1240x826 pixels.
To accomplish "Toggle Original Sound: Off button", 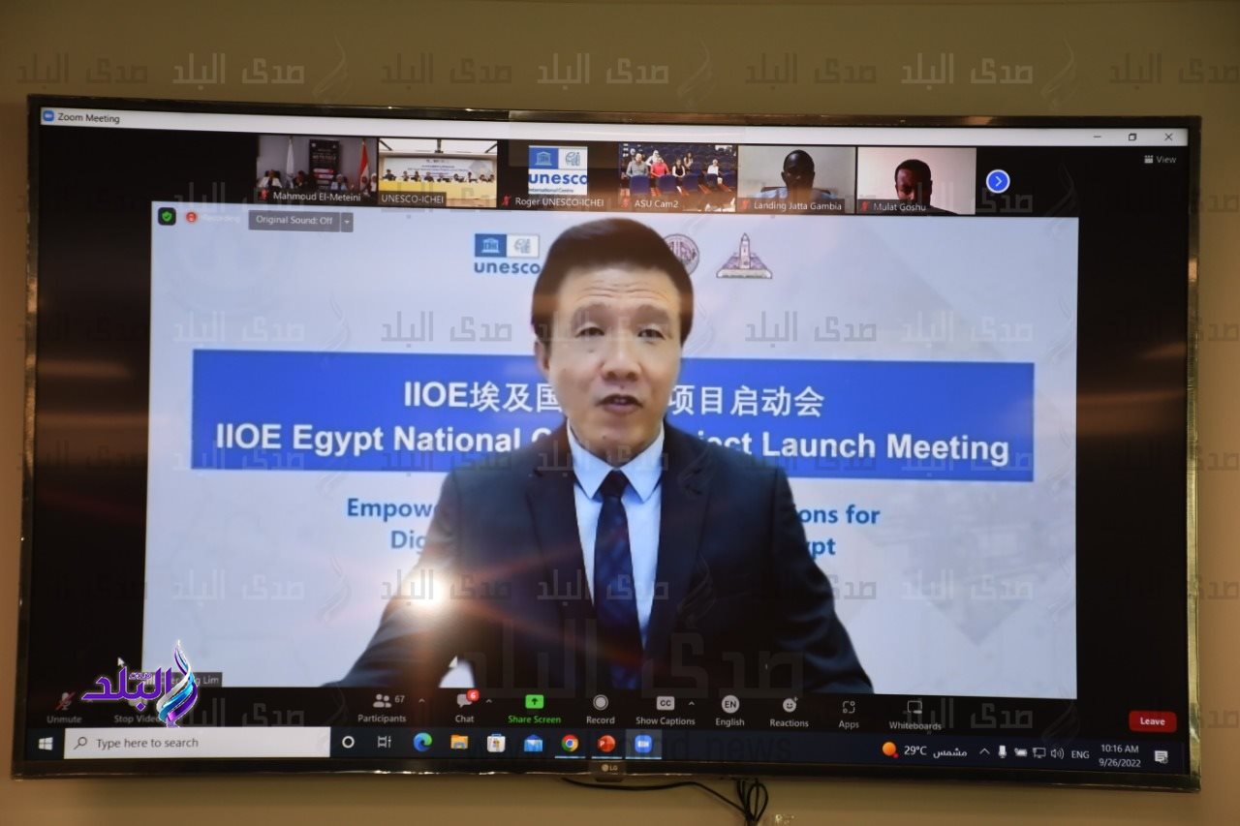I will pyautogui.click(x=294, y=221).
